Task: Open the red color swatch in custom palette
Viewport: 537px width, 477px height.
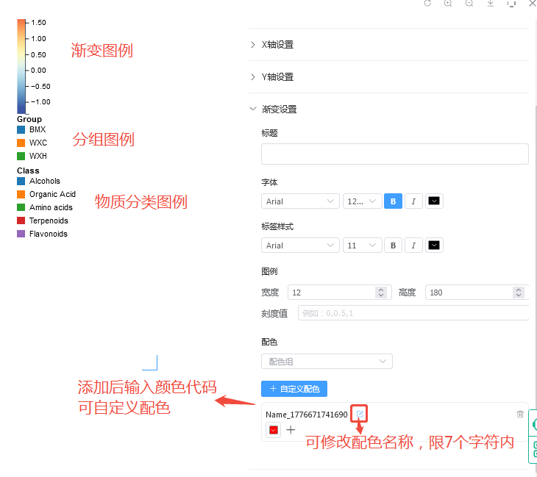Action: pyautogui.click(x=274, y=430)
